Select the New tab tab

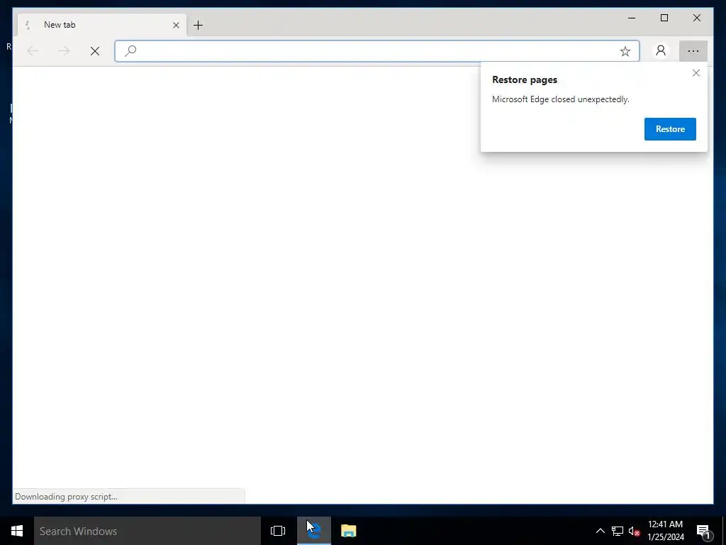tap(102, 25)
